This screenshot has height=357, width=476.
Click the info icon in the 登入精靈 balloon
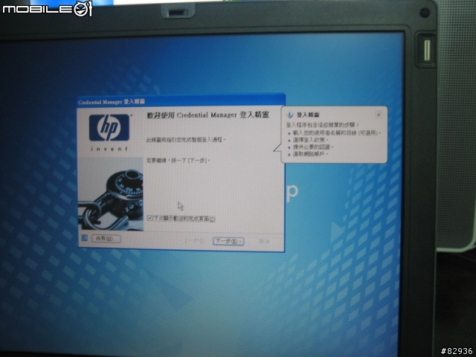(290, 115)
